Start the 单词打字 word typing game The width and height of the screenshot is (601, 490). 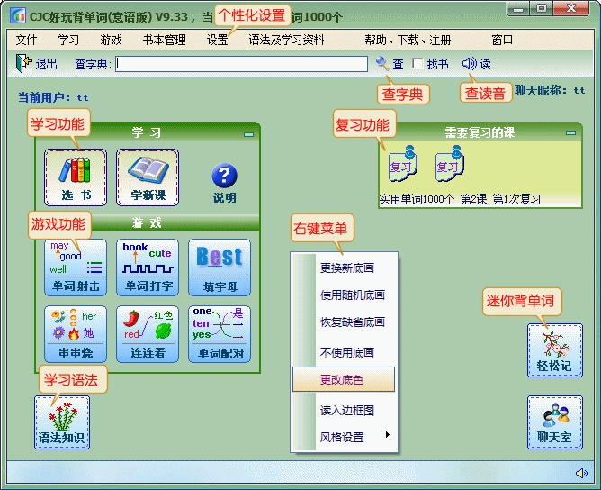coord(148,267)
